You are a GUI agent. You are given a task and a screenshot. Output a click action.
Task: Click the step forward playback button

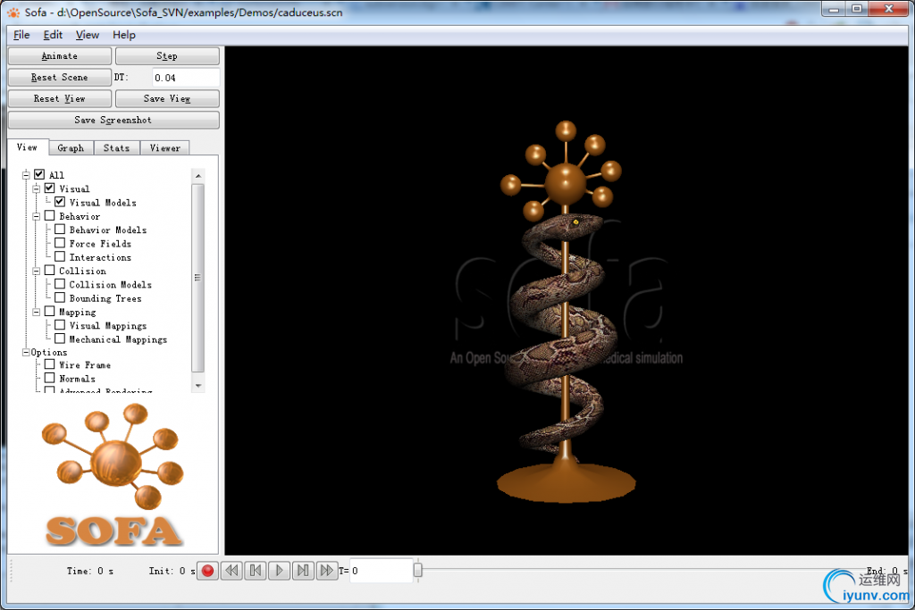tap(303, 571)
